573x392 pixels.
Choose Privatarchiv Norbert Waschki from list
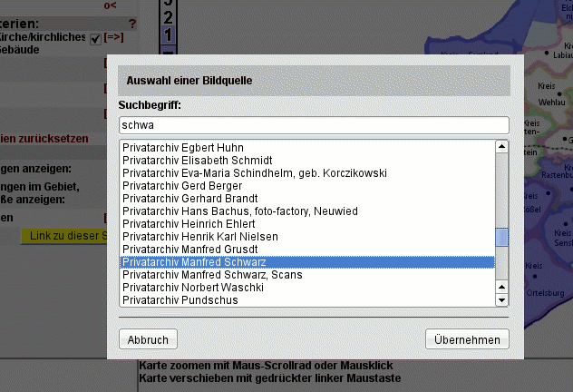(x=193, y=288)
